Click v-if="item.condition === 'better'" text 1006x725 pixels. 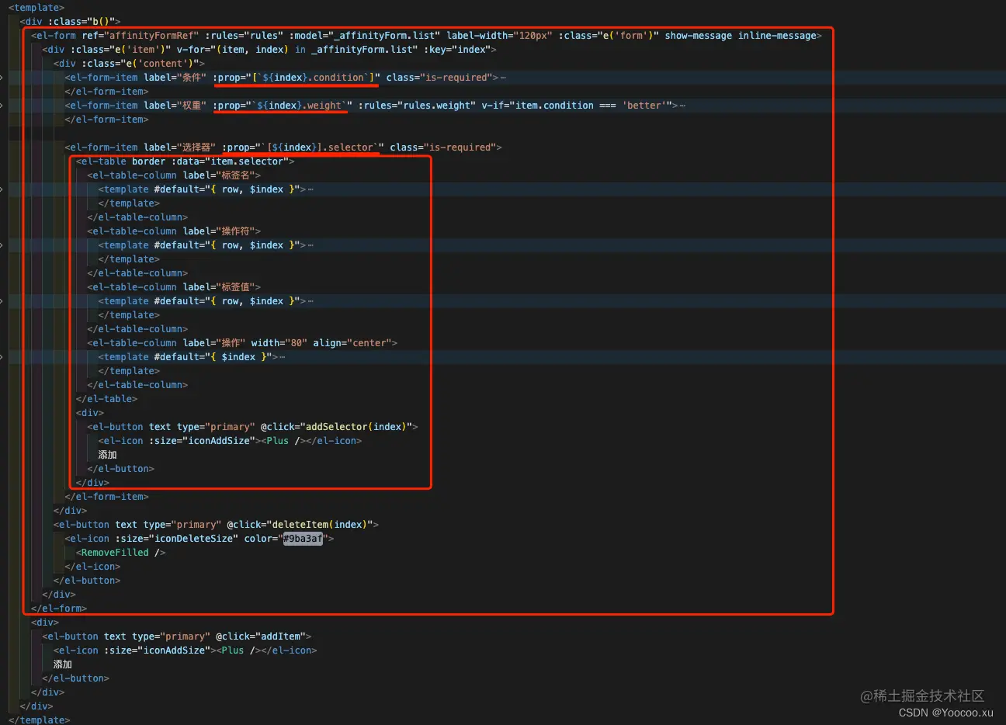coord(576,106)
